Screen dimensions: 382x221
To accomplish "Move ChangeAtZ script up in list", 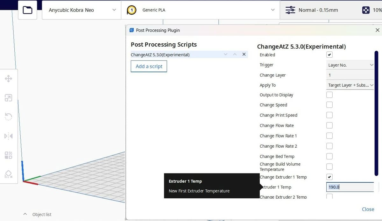I will (x=235, y=54).
